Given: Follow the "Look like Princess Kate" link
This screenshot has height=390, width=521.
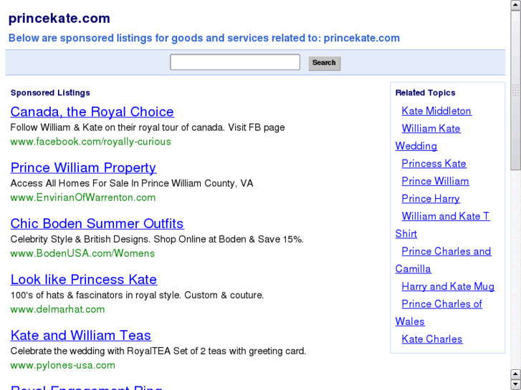Looking at the screenshot, I should tap(83, 279).
